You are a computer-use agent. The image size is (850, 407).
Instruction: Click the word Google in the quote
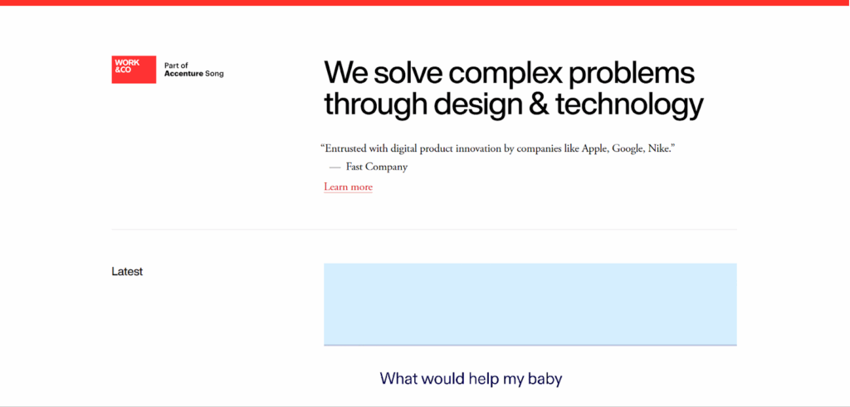pyautogui.click(x=628, y=148)
